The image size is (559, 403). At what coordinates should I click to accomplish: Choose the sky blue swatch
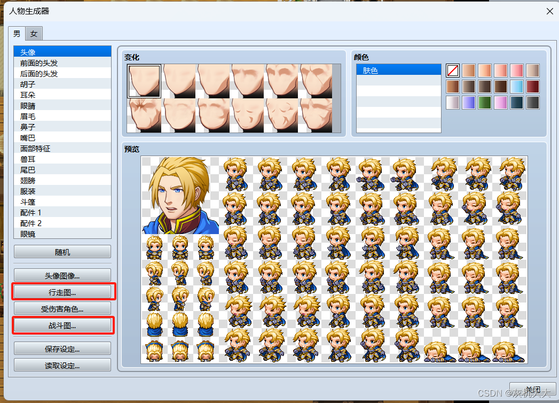click(517, 87)
